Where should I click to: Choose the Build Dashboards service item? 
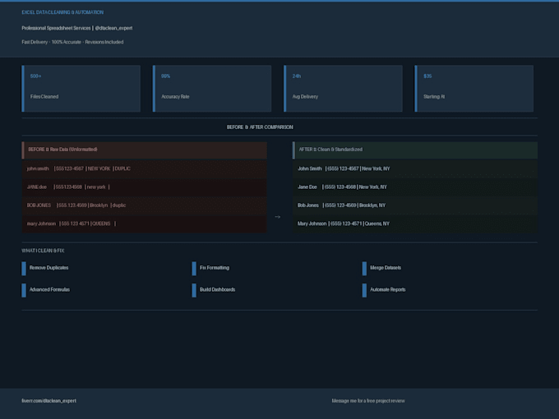point(214,290)
